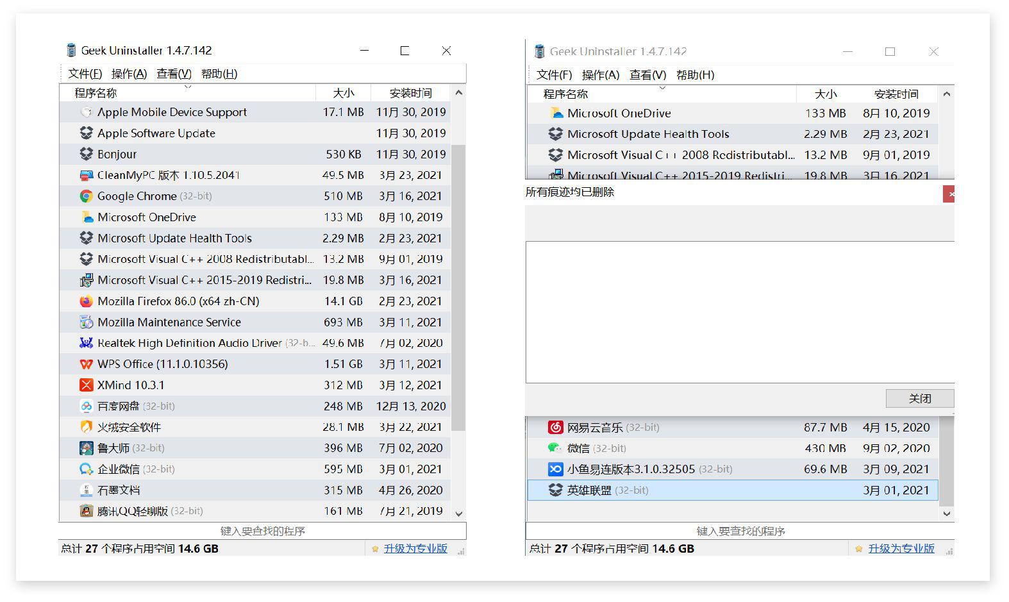Click the WPS Office icon
Screen dimensions: 1009x602
pyautogui.click(x=86, y=364)
